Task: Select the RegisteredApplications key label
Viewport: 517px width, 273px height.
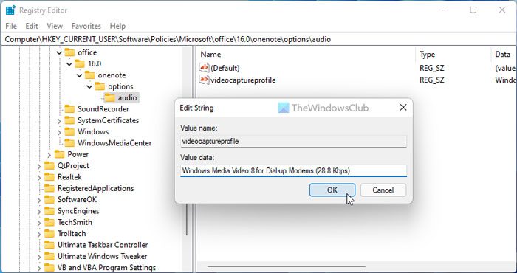Action: click(x=95, y=188)
